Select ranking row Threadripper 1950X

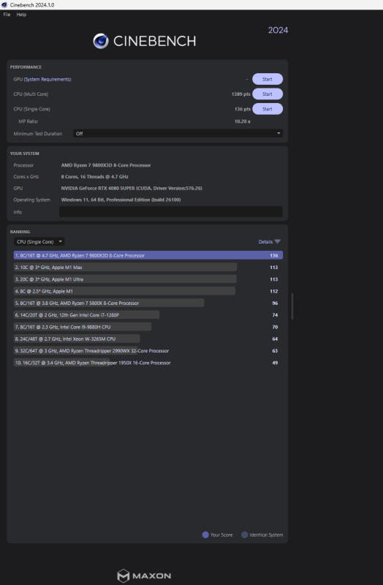(148, 363)
